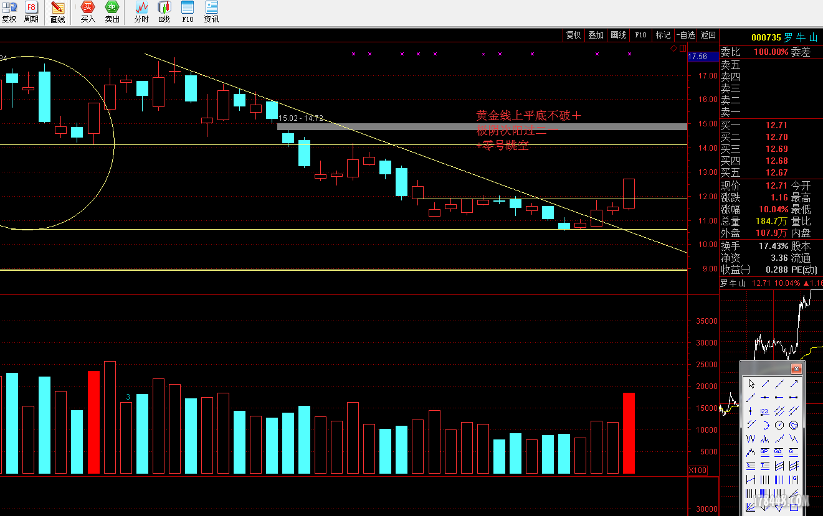Select the rectangle drawing tool in palette

coord(794,508)
